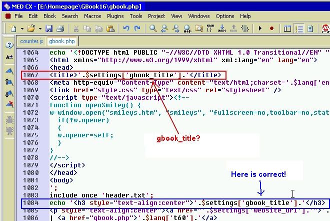Open the Block menu
This screenshot has height=221, width=330.
click(x=49, y=16)
